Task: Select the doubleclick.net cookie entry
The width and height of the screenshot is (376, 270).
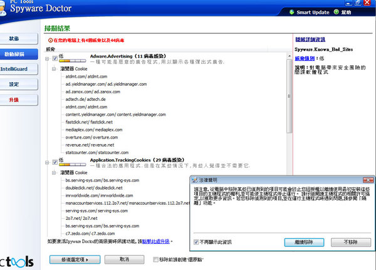Action: pos(94,188)
